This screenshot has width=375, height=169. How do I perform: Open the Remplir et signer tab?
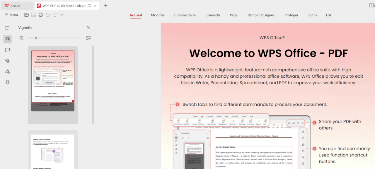(261, 15)
